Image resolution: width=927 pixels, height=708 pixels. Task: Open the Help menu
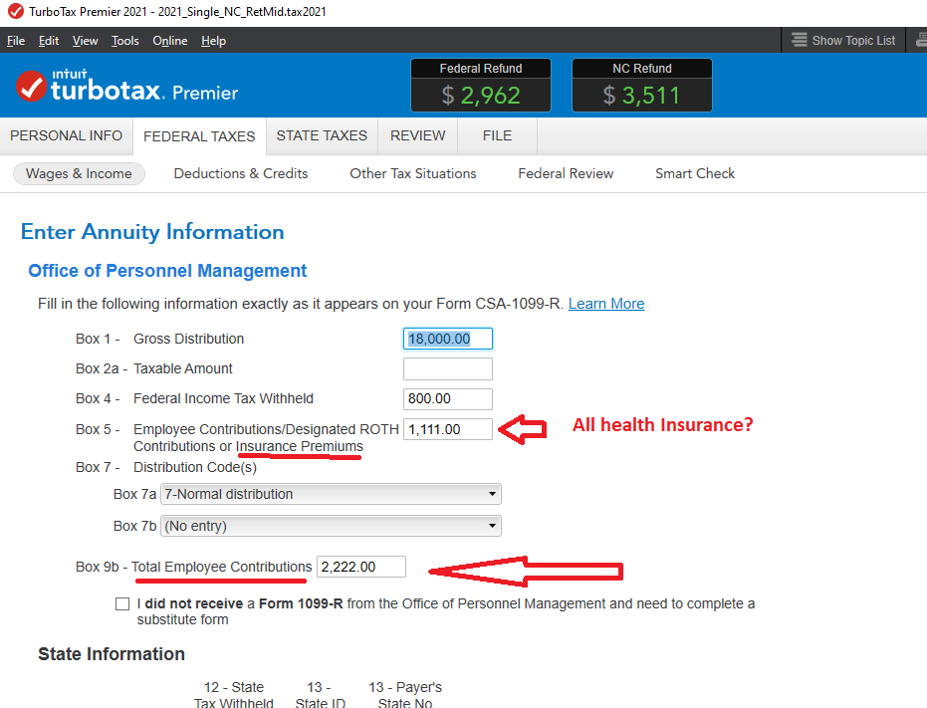coord(213,41)
